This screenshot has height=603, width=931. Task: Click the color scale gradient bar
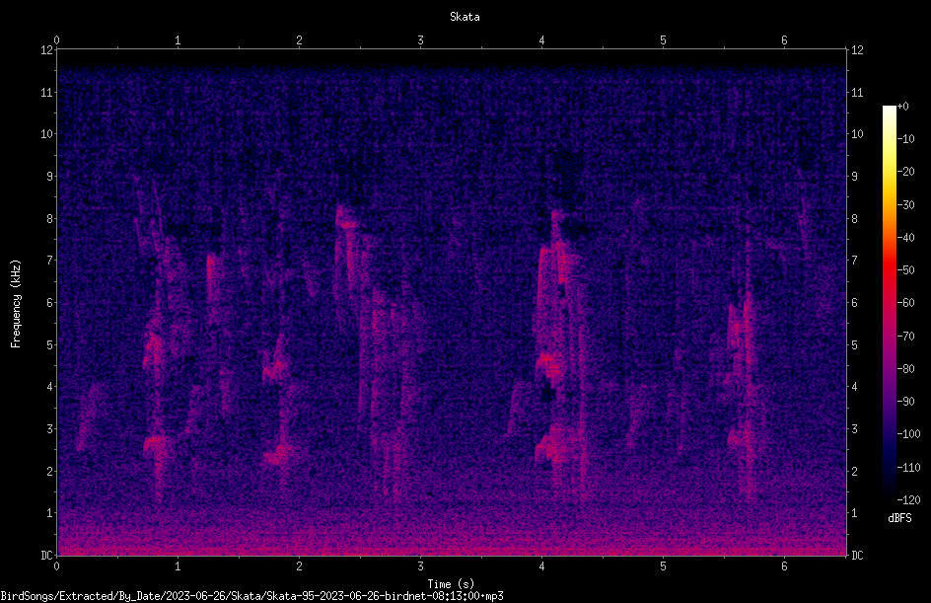[889, 303]
